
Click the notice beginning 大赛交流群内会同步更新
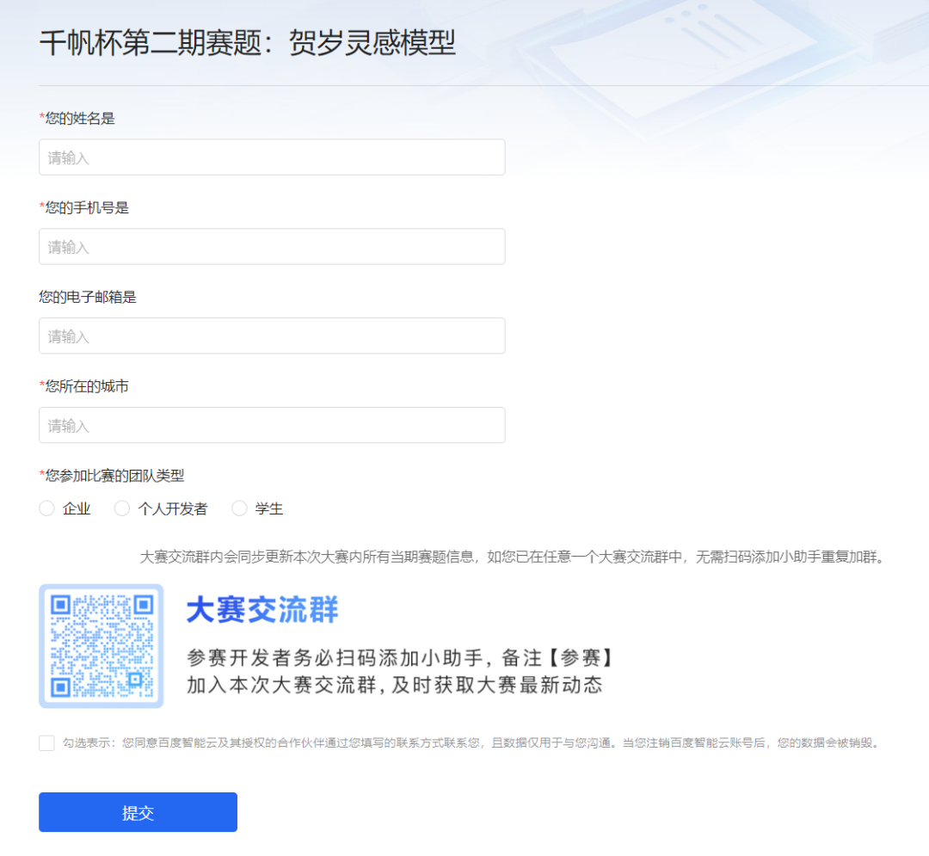click(513, 557)
